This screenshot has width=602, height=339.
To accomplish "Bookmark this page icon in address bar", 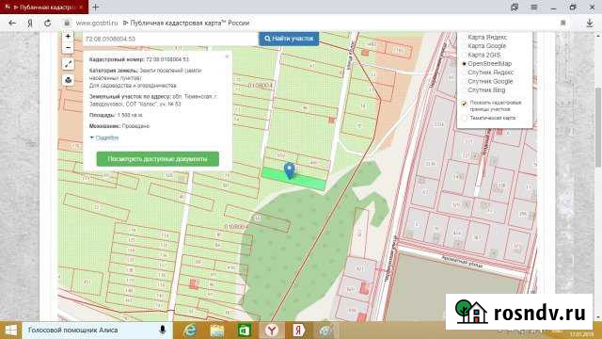I will point(563,23).
